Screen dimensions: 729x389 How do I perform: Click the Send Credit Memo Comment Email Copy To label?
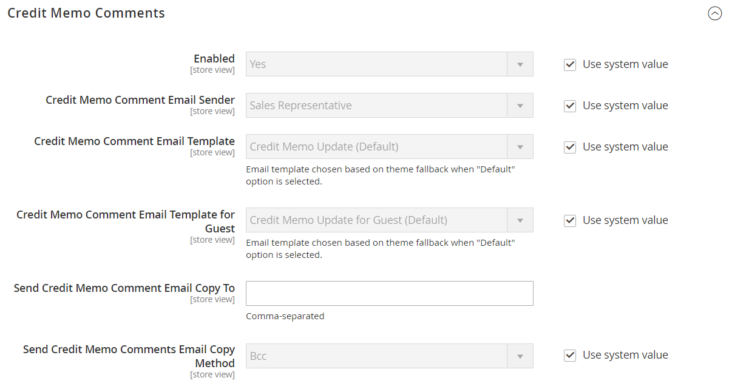pos(124,288)
